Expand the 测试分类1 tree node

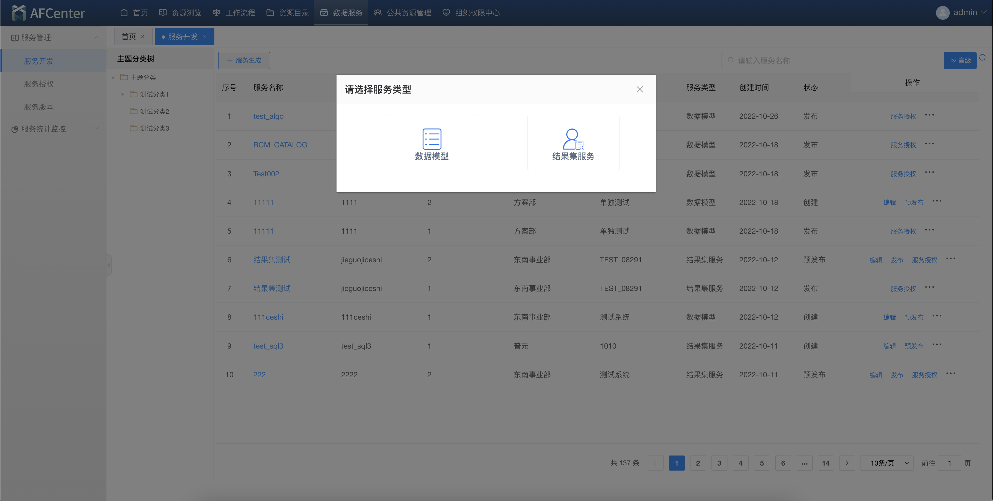[123, 94]
